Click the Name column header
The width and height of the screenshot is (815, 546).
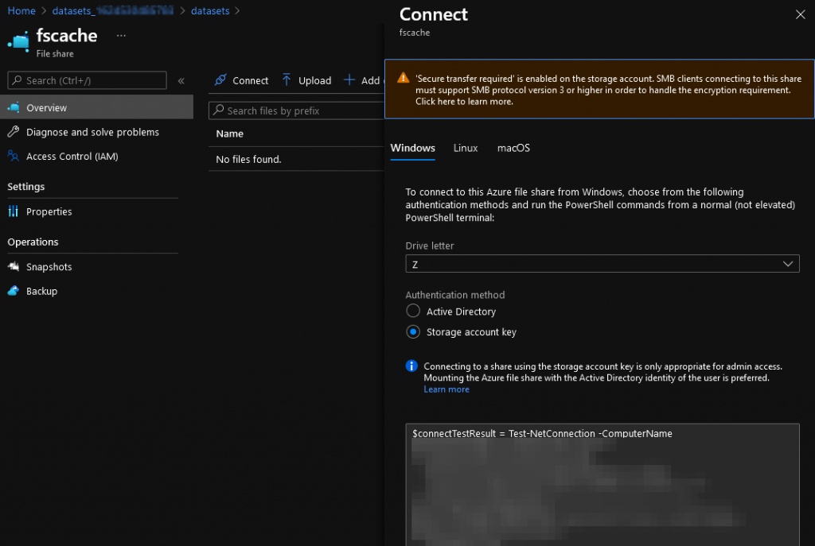pyautogui.click(x=230, y=134)
